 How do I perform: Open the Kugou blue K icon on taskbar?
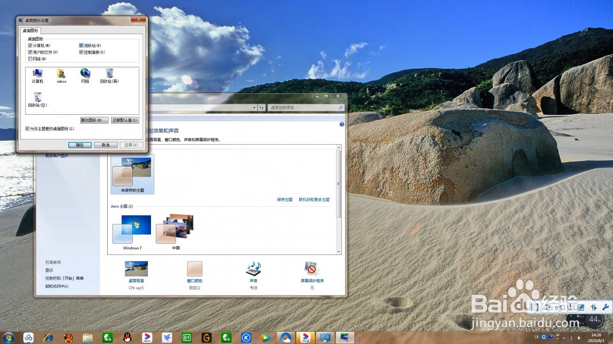pos(246,338)
